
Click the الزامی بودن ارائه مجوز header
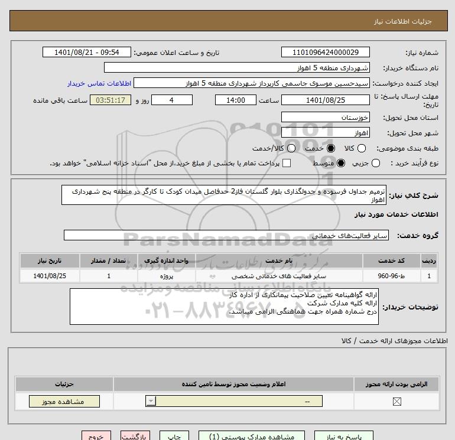tap(396, 384)
